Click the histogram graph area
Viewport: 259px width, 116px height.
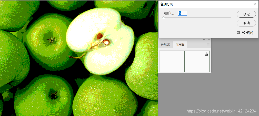pyautogui.click(x=185, y=61)
